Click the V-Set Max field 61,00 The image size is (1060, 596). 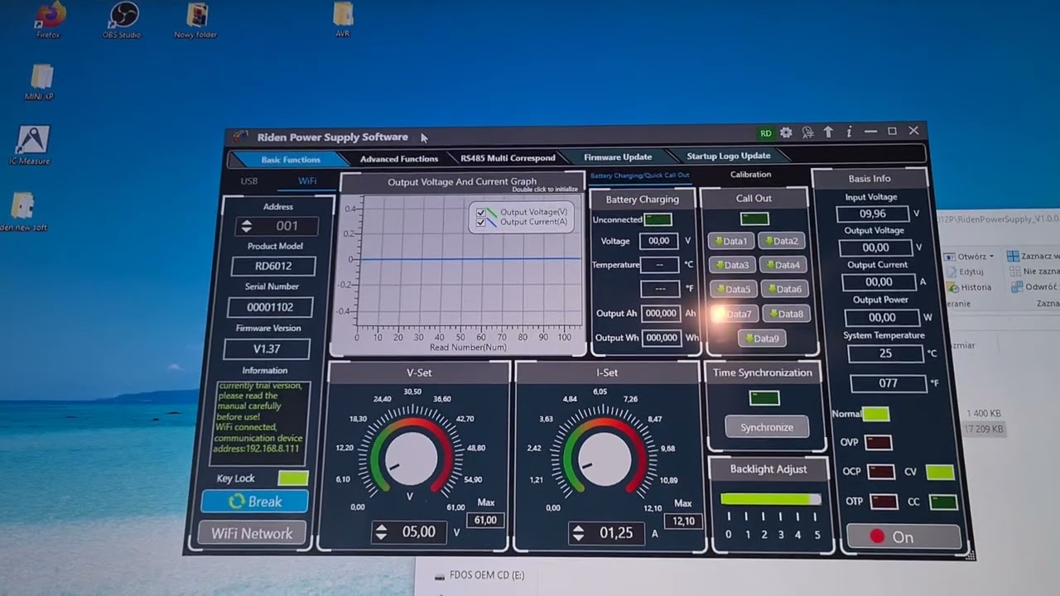pos(485,520)
